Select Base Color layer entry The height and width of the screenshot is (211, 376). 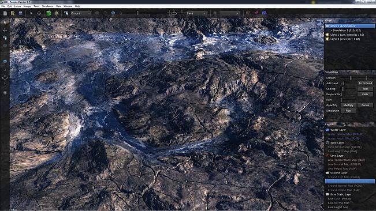coord(340,199)
